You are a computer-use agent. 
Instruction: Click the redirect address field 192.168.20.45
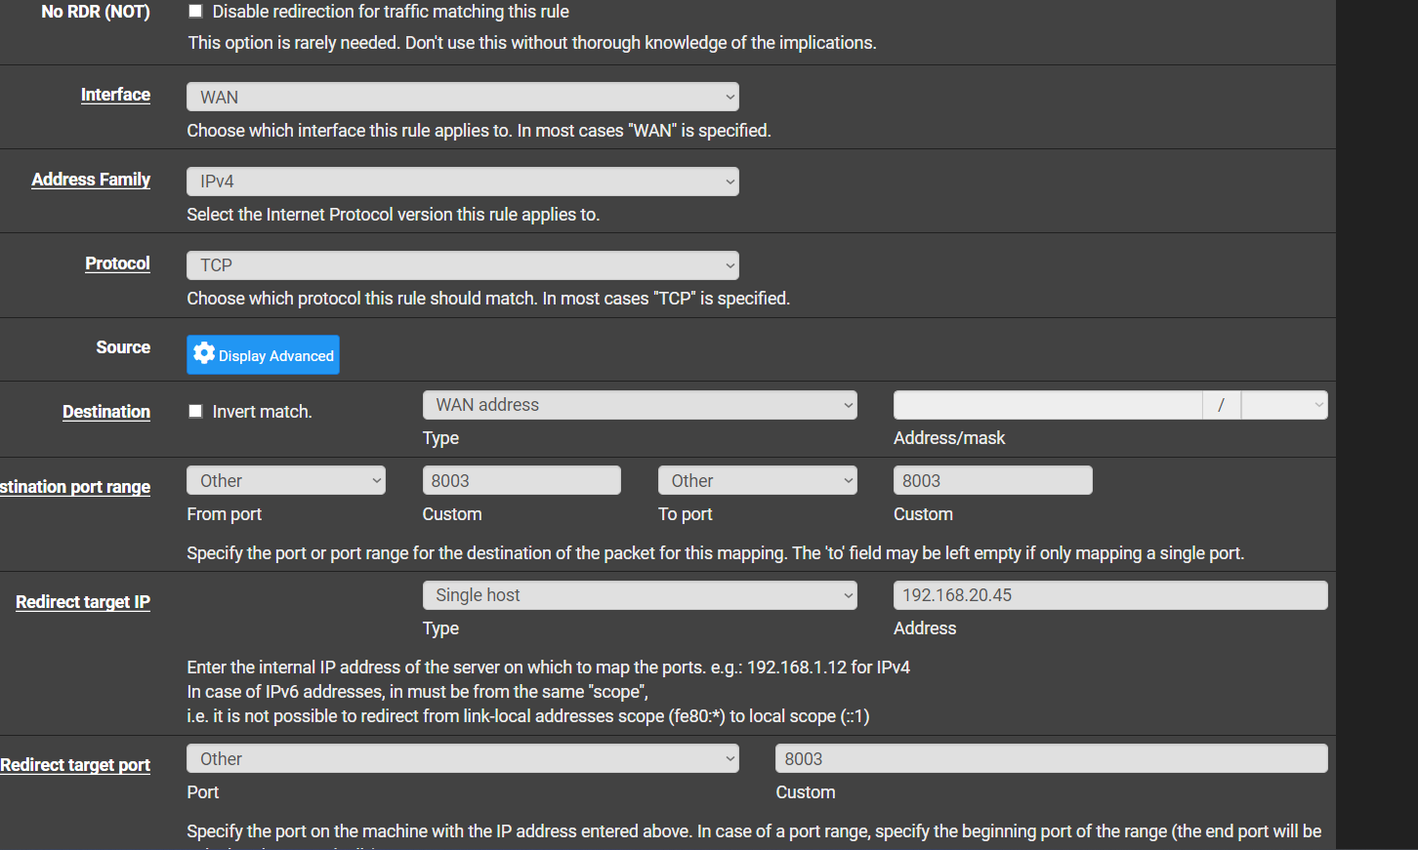[x=1110, y=595]
